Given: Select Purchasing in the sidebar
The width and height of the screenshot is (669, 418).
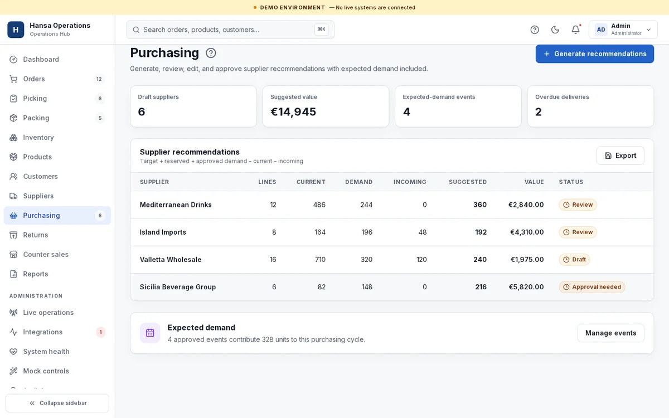Looking at the screenshot, I should click(x=57, y=215).
